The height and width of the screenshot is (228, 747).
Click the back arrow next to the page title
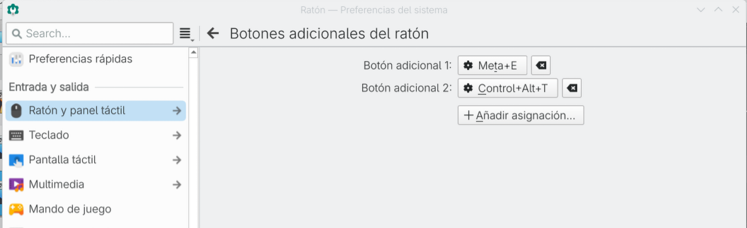[213, 33]
